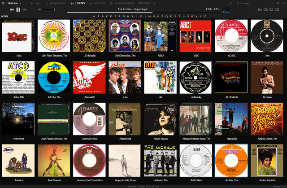Jump to artists starting with Z

coord(205,16)
